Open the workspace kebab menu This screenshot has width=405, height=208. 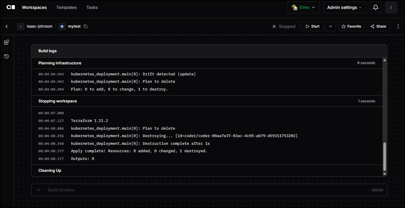pos(398,26)
